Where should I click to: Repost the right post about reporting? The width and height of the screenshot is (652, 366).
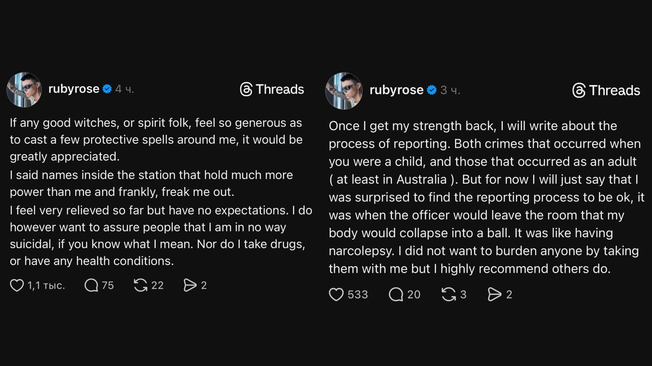[449, 294]
